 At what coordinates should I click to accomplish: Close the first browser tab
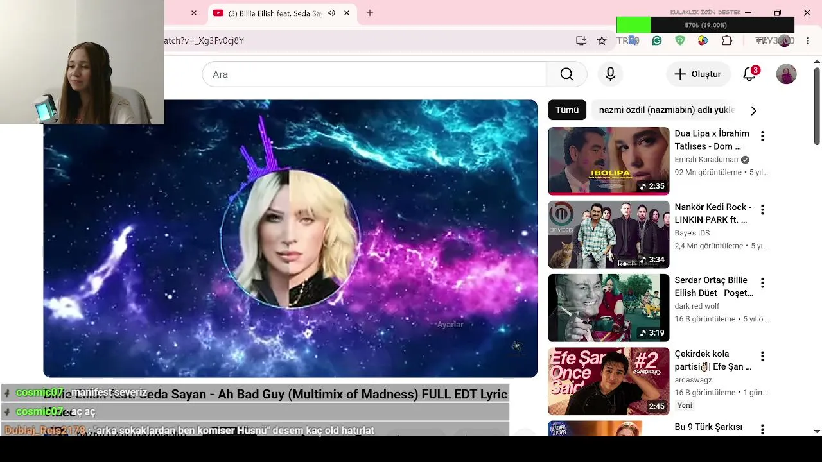click(x=194, y=13)
